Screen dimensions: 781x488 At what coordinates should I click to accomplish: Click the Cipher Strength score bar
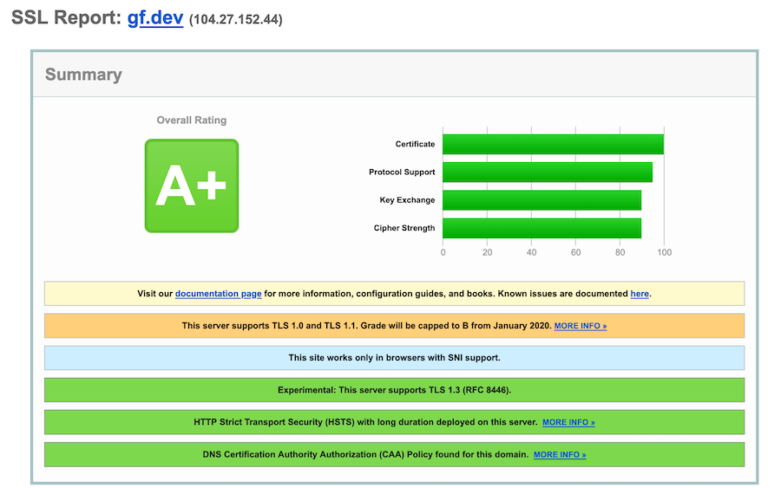[x=541, y=228]
